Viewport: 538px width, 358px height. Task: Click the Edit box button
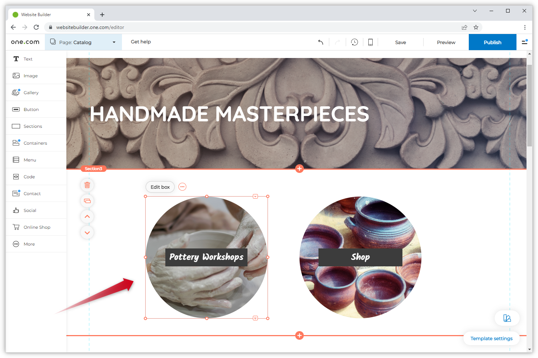click(x=160, y=187)
